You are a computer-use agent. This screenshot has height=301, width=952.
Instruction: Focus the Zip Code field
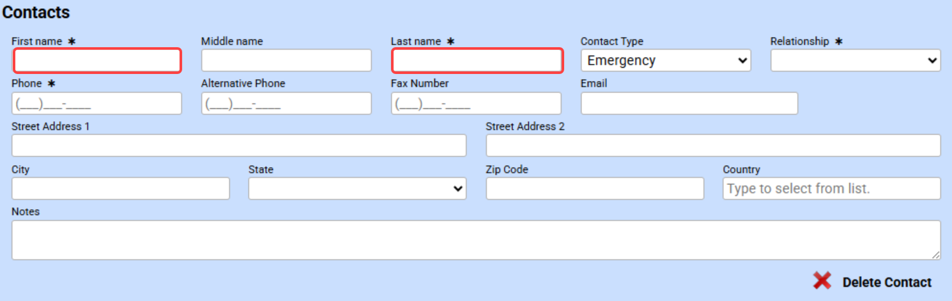coord(595,188)
